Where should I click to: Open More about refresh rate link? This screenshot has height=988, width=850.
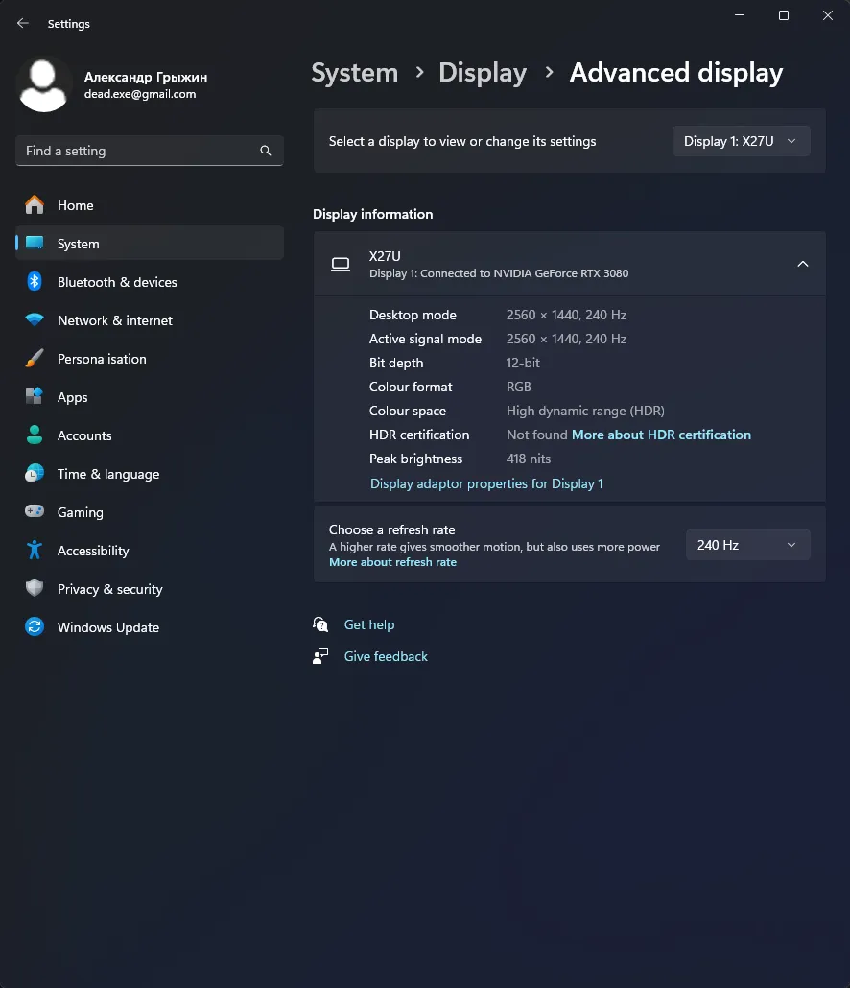[x=392, y=562]
